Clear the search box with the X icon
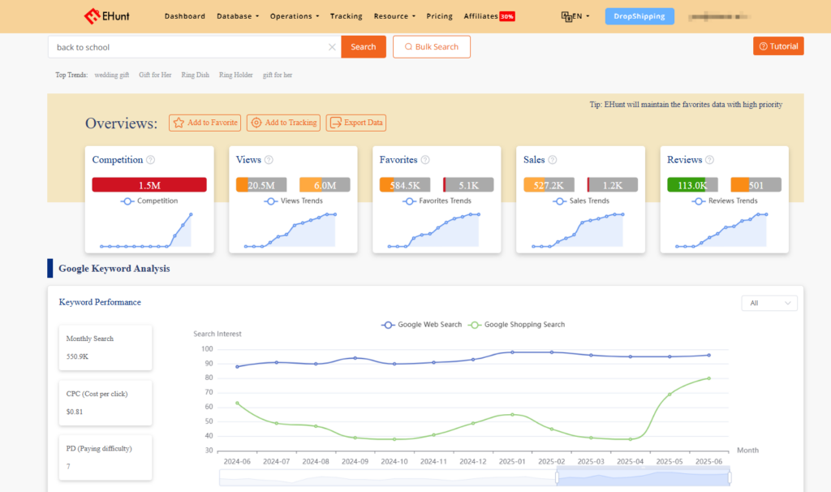The height and width of the screenshot is (492, 831). [x=332, y=46]
